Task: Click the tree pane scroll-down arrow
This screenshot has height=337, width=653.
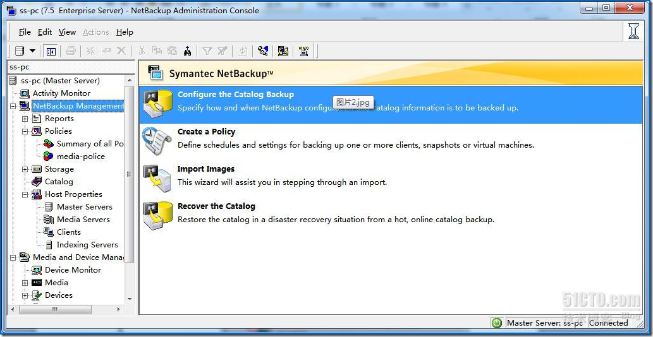Action: click(x=130, y=299)
